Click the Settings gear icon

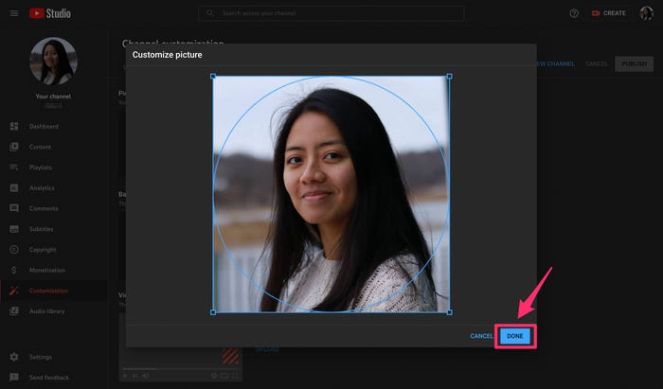pyautogui.click(x=14, y=357)
